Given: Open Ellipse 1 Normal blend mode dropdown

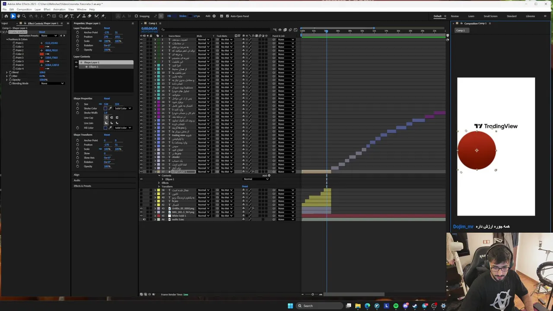Looking at the screenshot, I should [257, 179].
